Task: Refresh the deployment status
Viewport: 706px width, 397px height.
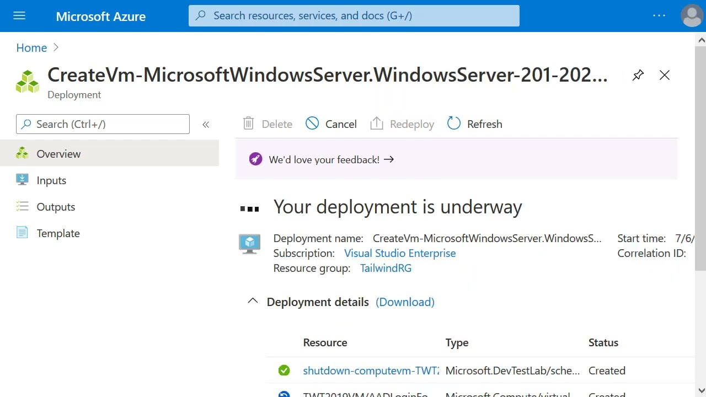Action: click(x=474, y=124)
